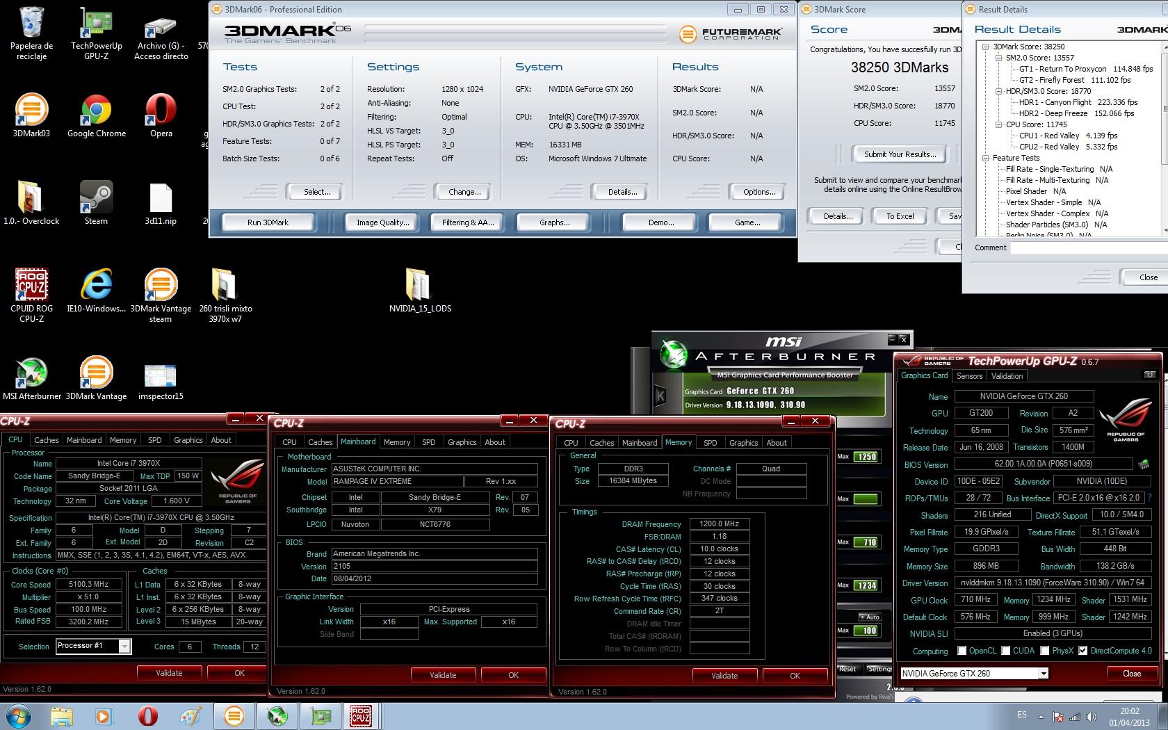This screenshot has height=730, width=1168.
Task: Click the GPU-Z screenshot camera icon
Action: click(1149, 375)
